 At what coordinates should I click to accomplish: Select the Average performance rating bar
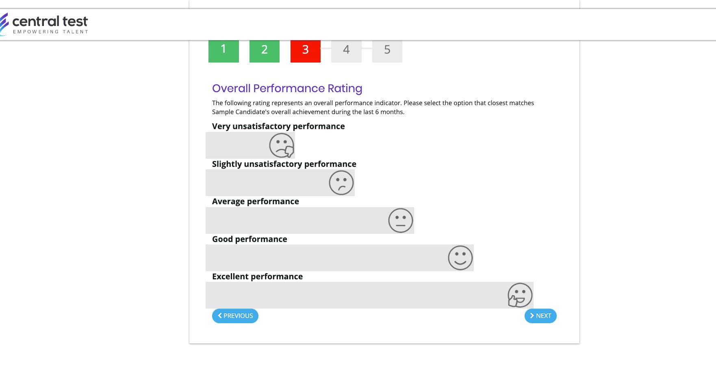[x=310, y=220]
